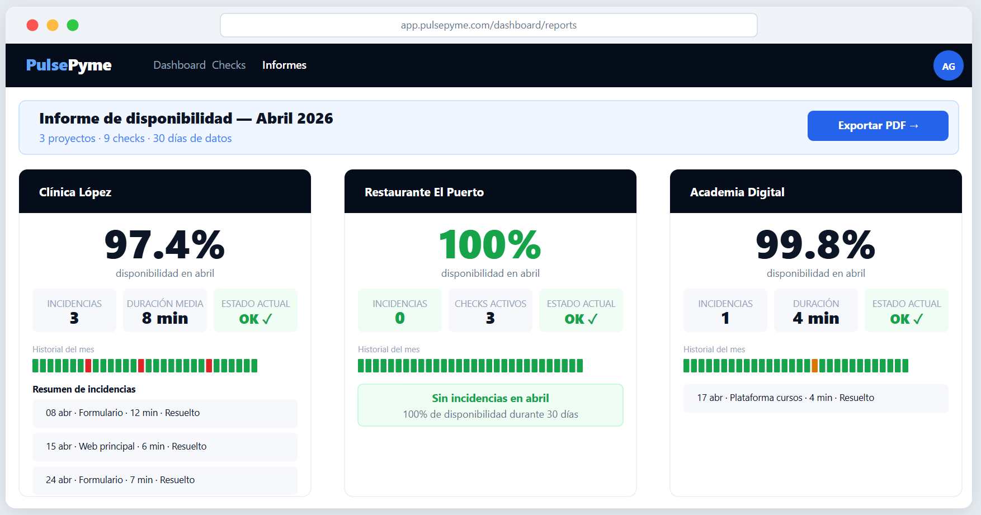Click the green maximize window dot
The height and width of the screenshot is (515, 981).
[73, 25]
